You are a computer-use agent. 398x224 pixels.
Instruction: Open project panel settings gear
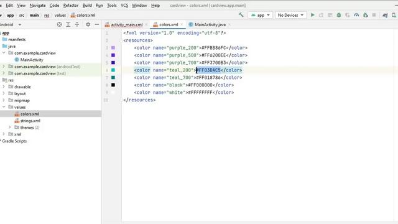(x=88, y=24)
